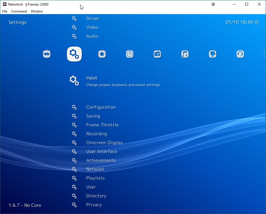Select the Netplay headset tab icon
The width and height of the screenshot is (266, 214).
coord(240,54)
